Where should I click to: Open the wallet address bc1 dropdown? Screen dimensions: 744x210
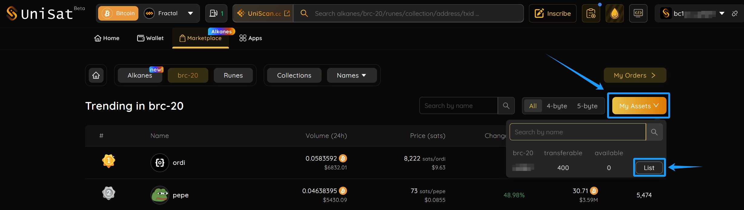(x=722, y=13)
